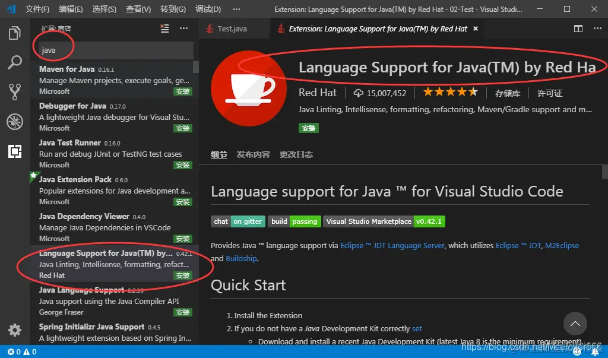This screenshot has width=608, height=358.
Task: Split the editor to the right
Action: tap(578, 28)
